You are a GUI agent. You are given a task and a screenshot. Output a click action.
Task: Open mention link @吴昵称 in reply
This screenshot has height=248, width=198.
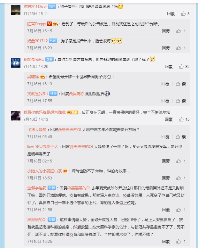[77, 94]
